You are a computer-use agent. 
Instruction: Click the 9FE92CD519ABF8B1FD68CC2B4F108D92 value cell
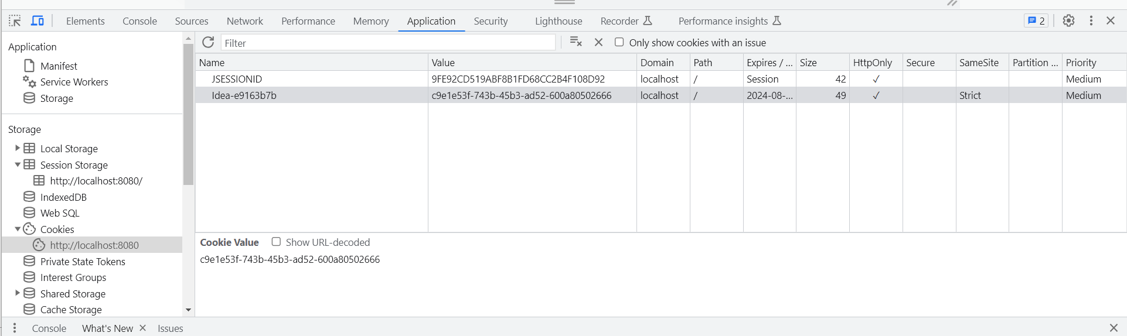532,79
